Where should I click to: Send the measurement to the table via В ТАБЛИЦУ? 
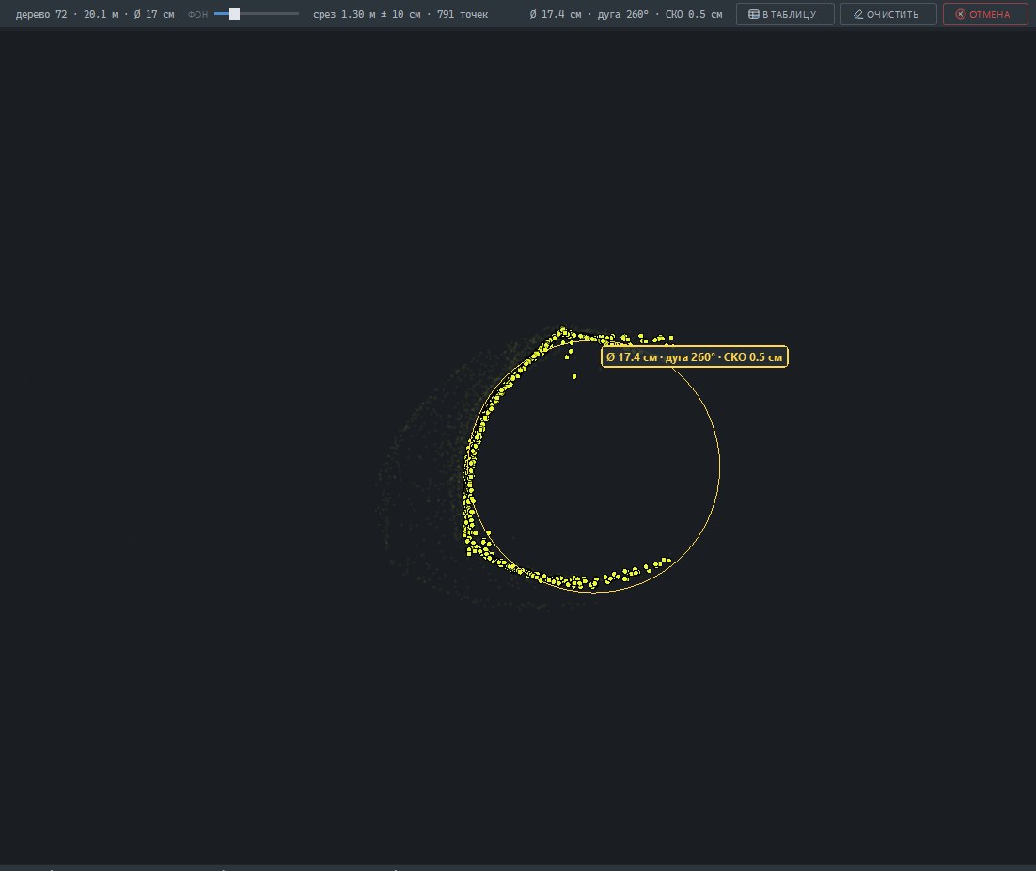785,14
